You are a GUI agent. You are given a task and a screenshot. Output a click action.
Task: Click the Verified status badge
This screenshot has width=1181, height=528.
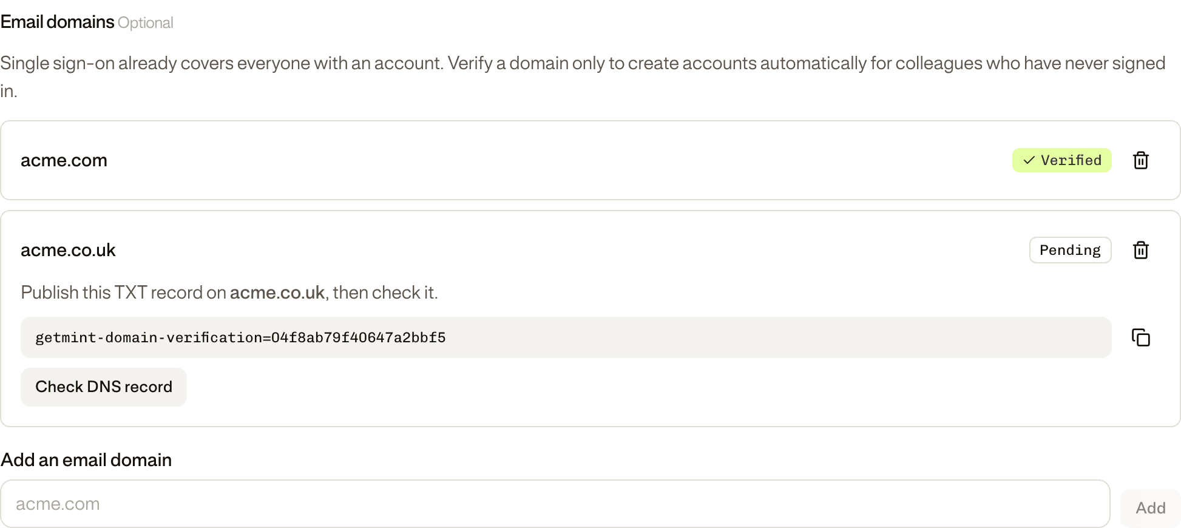pos(1062,160)
